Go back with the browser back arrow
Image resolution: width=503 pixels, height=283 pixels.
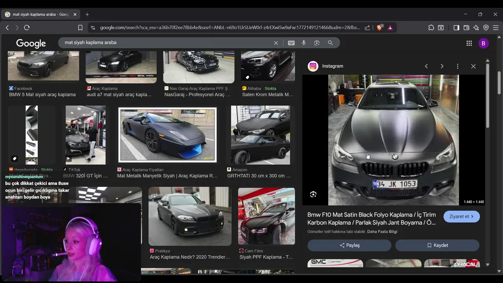(x=7, y=28)
